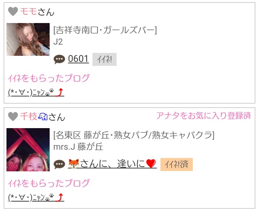The image size is (259, 212).
Task: Open the 0601 blog post link
Action: coord(78,59)
